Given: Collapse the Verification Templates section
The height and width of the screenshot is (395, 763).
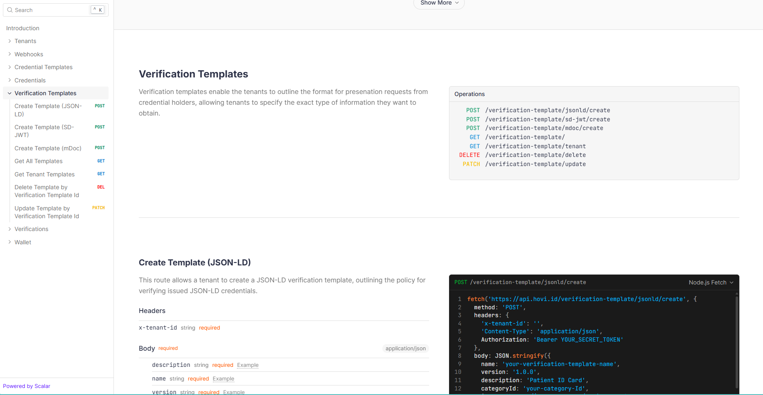Looking at the screenshot, I should point(10,93).
